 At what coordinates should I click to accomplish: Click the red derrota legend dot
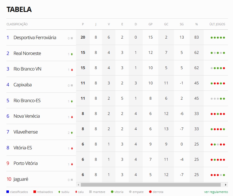tap(151, 192)
